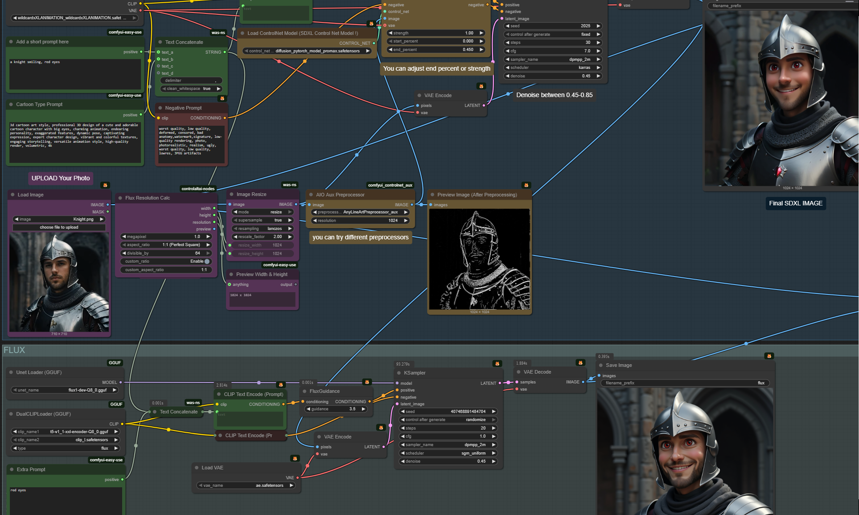Click the fox badge above the Load VAE node
The width and height of the screenshot is (859, 515).
click(295, 458)
